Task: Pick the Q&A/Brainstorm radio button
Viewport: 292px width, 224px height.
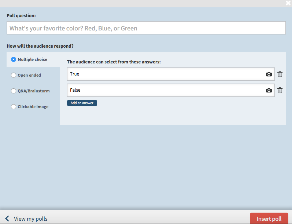Action: [x=14, y=91]
